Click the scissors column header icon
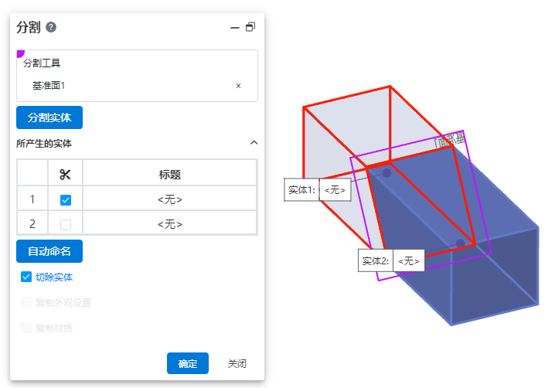This screenshot has height=388, width=555. 65,175
